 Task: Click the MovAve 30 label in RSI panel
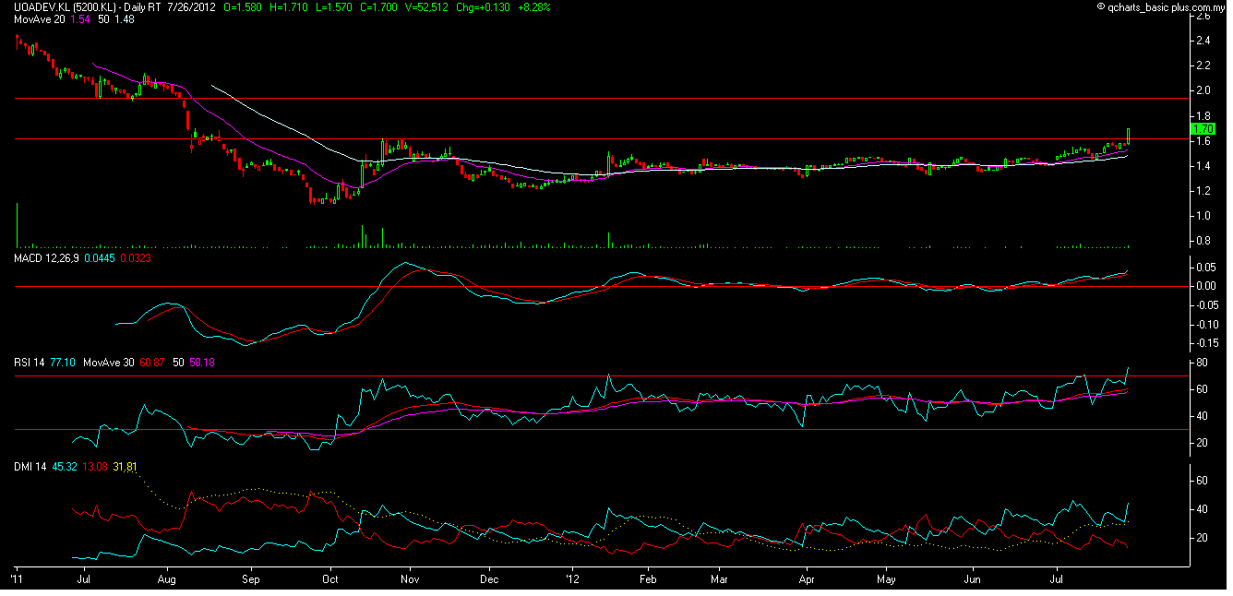[x=107, y=363]
